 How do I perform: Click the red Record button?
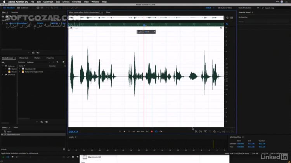click(152, 131)
